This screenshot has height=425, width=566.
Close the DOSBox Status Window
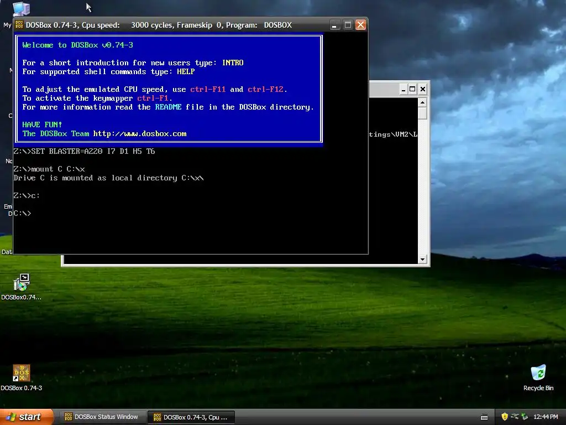[423, 89]
